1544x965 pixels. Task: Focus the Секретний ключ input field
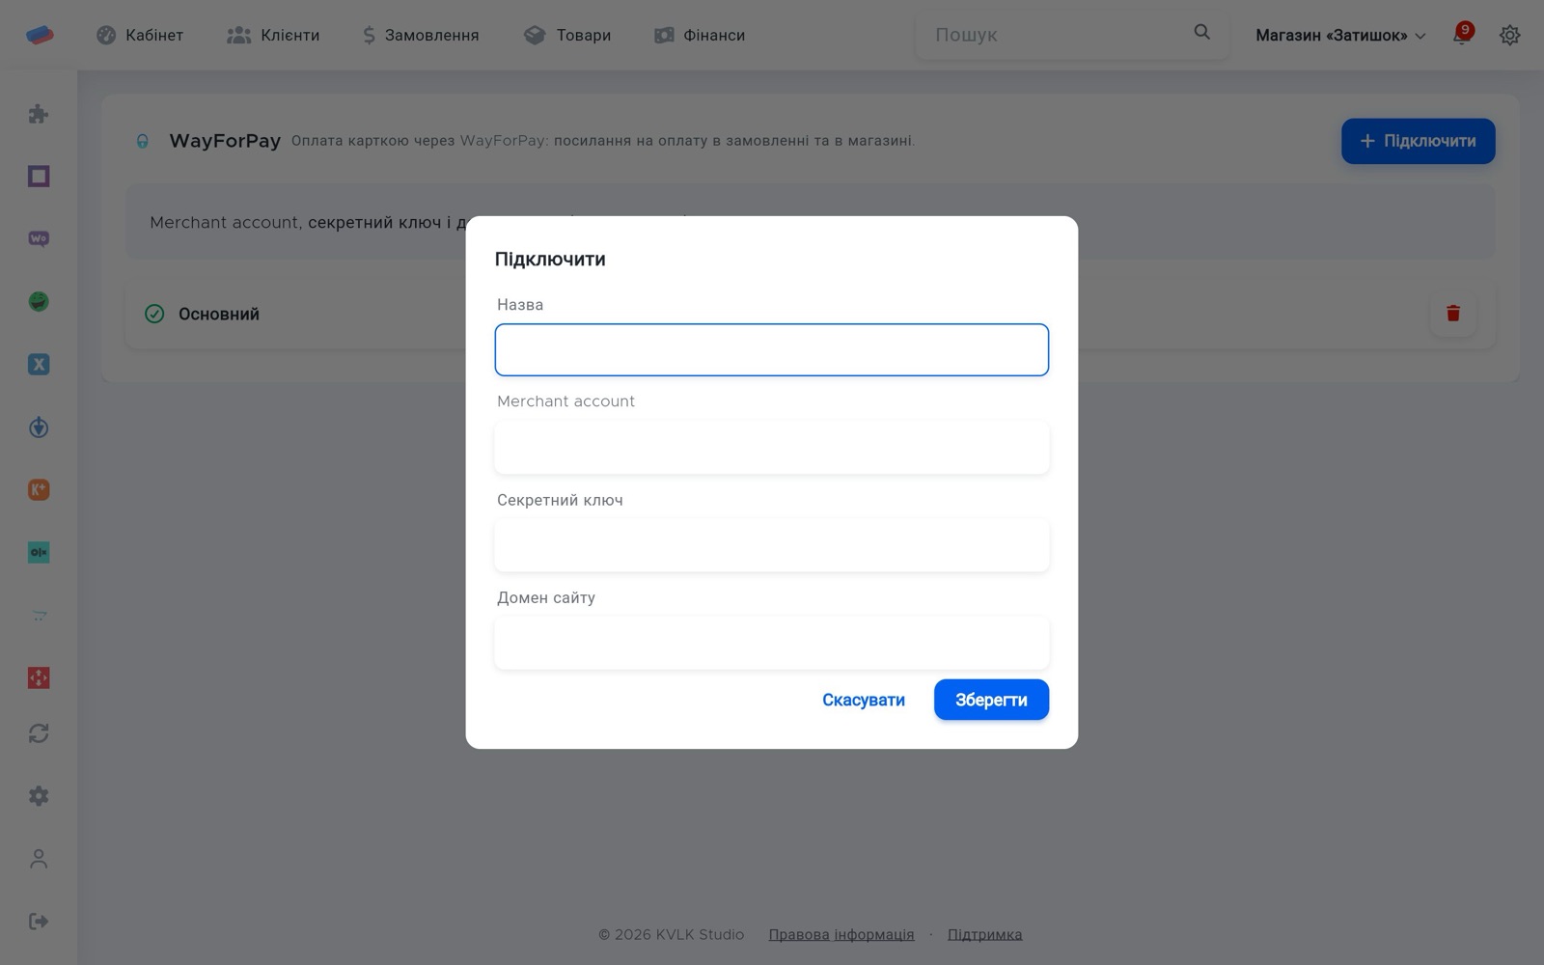772,545
